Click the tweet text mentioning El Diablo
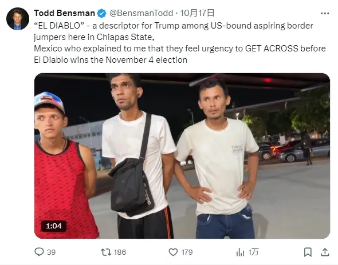Image resolution: width=338 pixels, height=265 pixels. click(x=179, y=43)
